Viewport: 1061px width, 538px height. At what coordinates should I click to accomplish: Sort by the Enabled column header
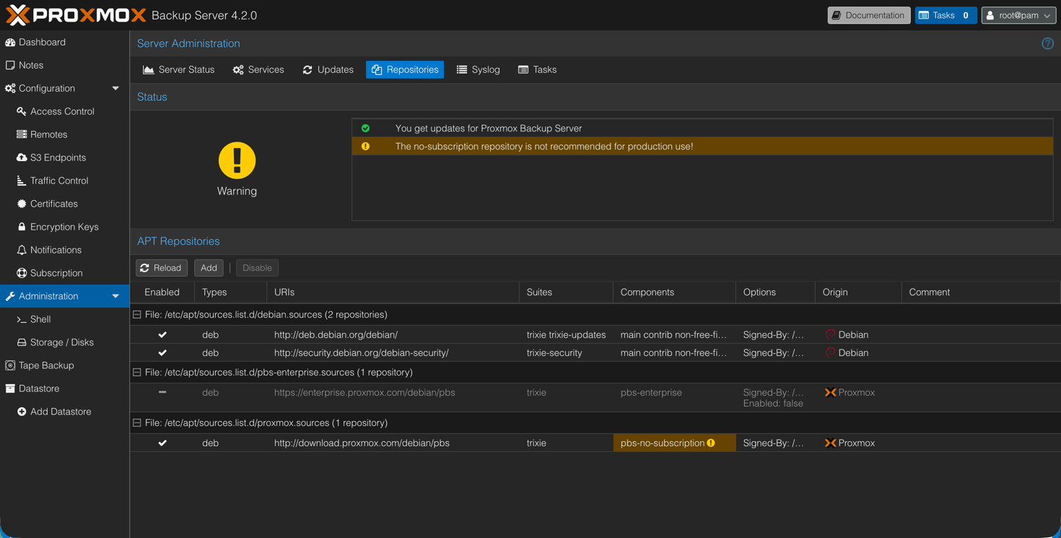point(162,292)
